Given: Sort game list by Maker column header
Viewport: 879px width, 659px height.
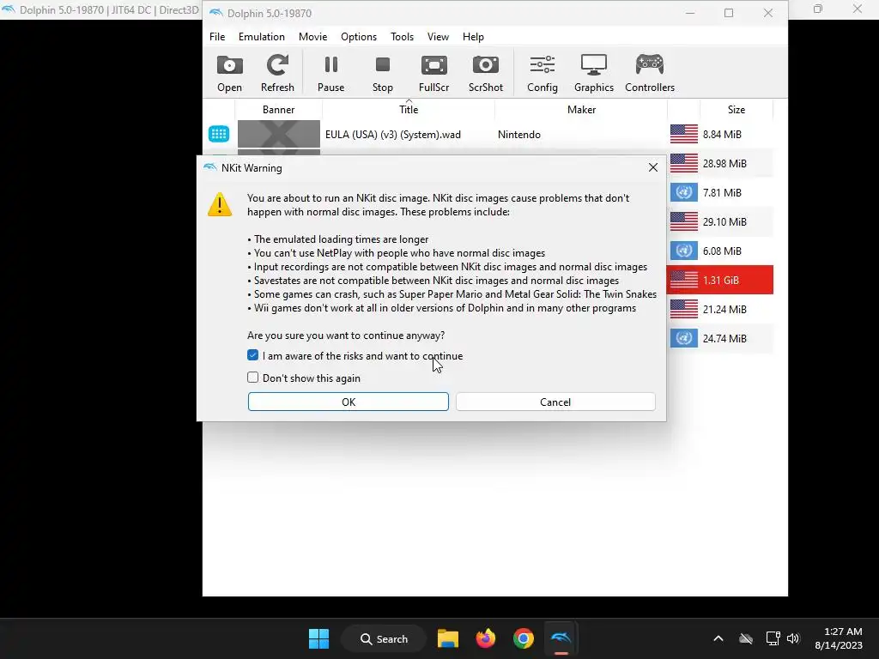Looking at the screenshot, I should [x=581, y=109].
